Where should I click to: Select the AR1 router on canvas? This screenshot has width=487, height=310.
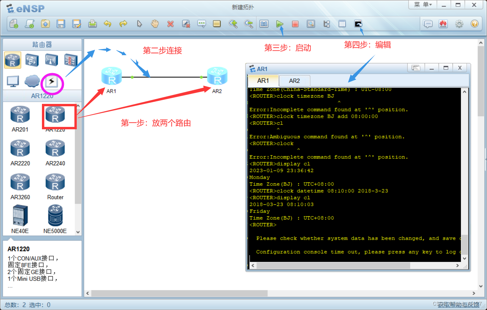click(x=112, y=76)
